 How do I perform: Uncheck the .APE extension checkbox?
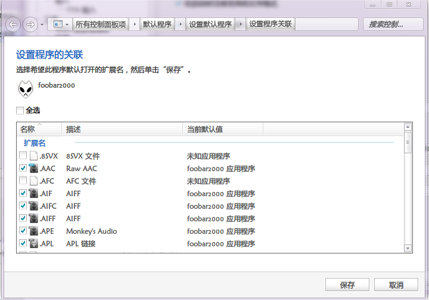pos(23,231)
